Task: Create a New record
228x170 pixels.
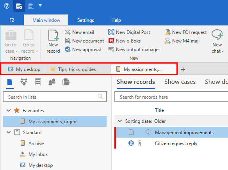Action: (53, 42)
